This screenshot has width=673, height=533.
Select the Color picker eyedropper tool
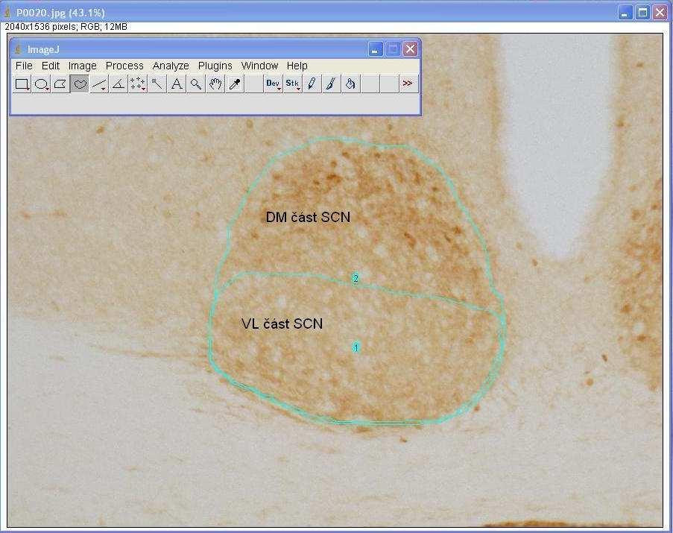pos(234,83)
